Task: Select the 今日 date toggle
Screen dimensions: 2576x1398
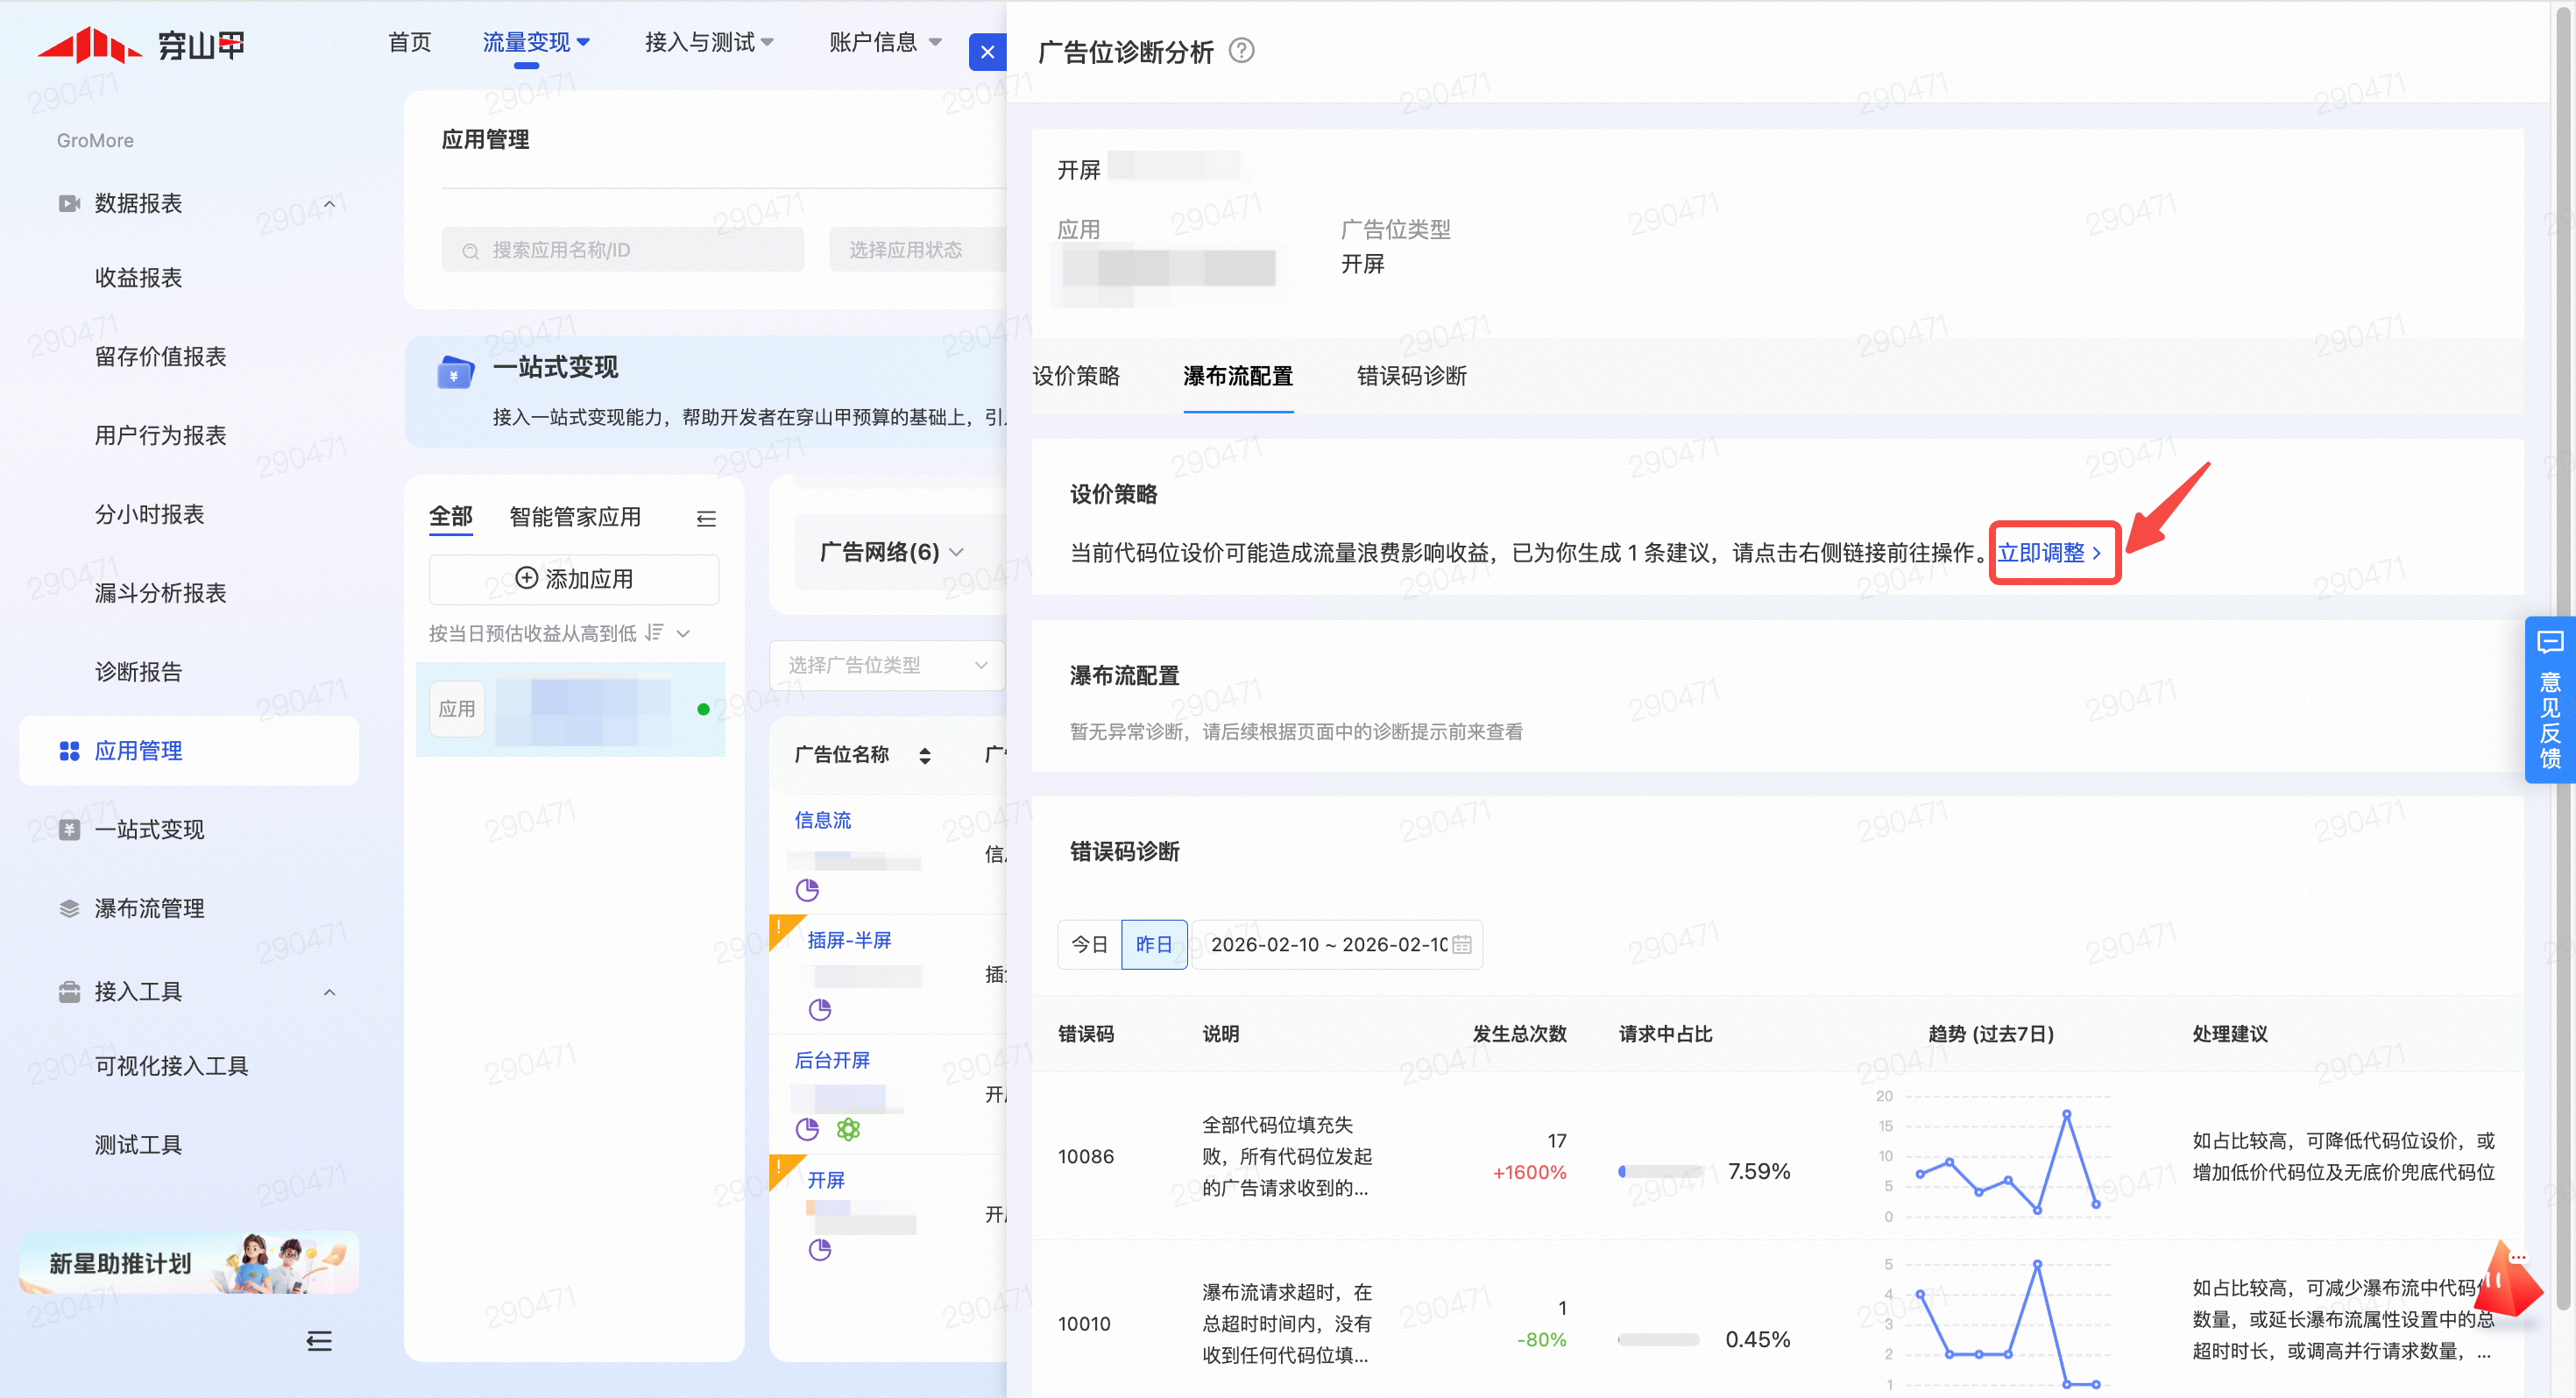Action: 1089,944
